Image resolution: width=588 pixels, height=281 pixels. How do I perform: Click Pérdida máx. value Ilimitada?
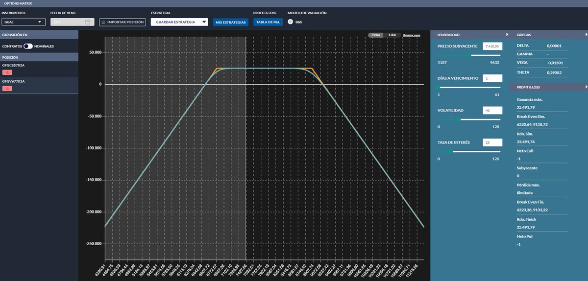tap(524, 192)
